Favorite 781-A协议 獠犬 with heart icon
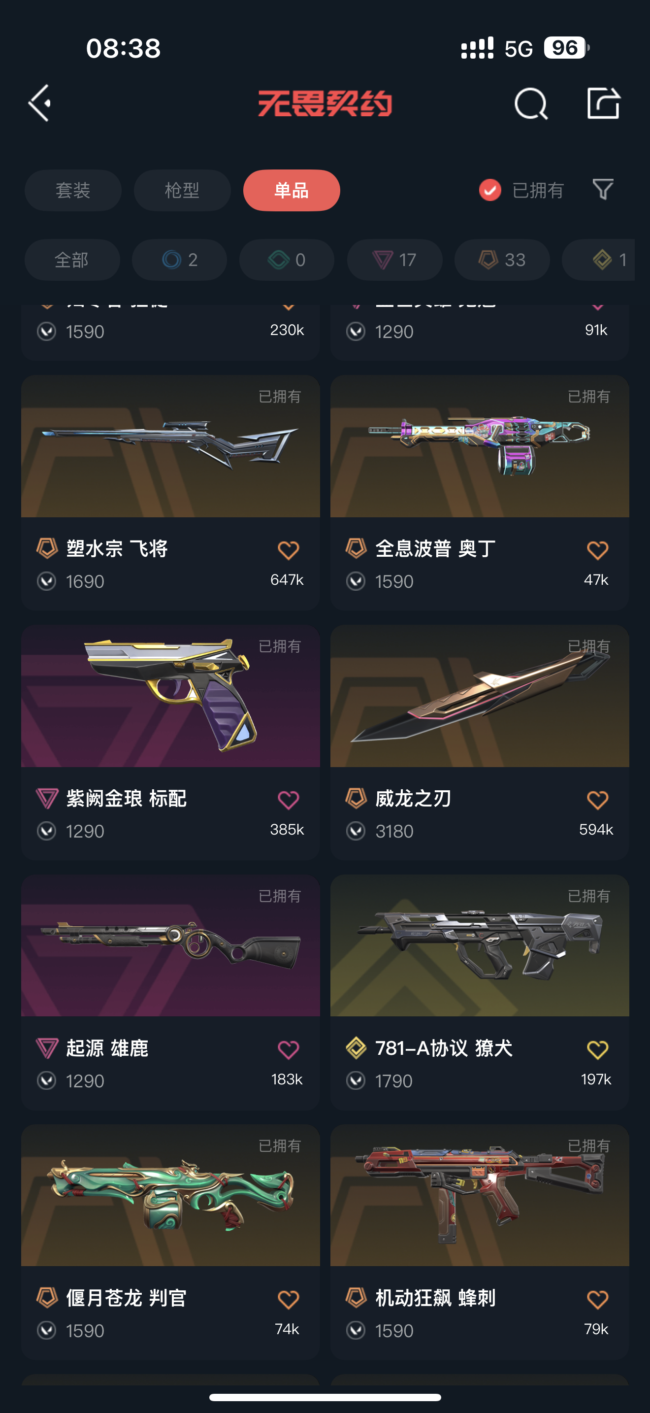The height and width of the screenshot is (1413, 650). pos(597,1050)
